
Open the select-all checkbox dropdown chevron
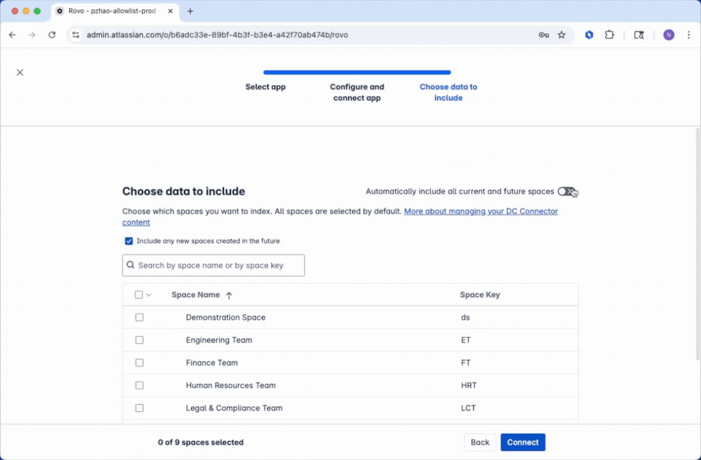point(149,295)
